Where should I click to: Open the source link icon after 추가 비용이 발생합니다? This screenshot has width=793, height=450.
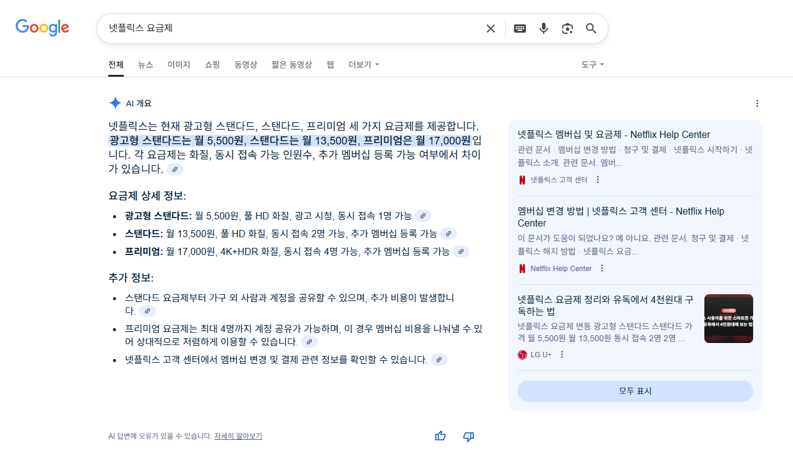(x=147, y=311)
